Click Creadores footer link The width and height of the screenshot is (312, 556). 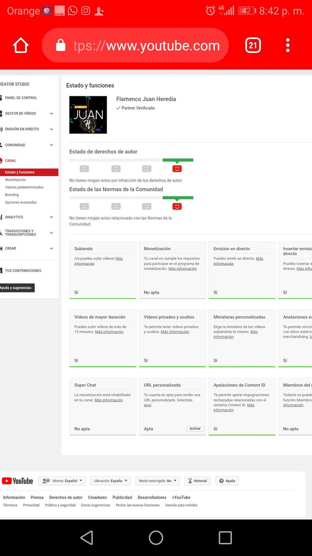click(x=98, y=497)
